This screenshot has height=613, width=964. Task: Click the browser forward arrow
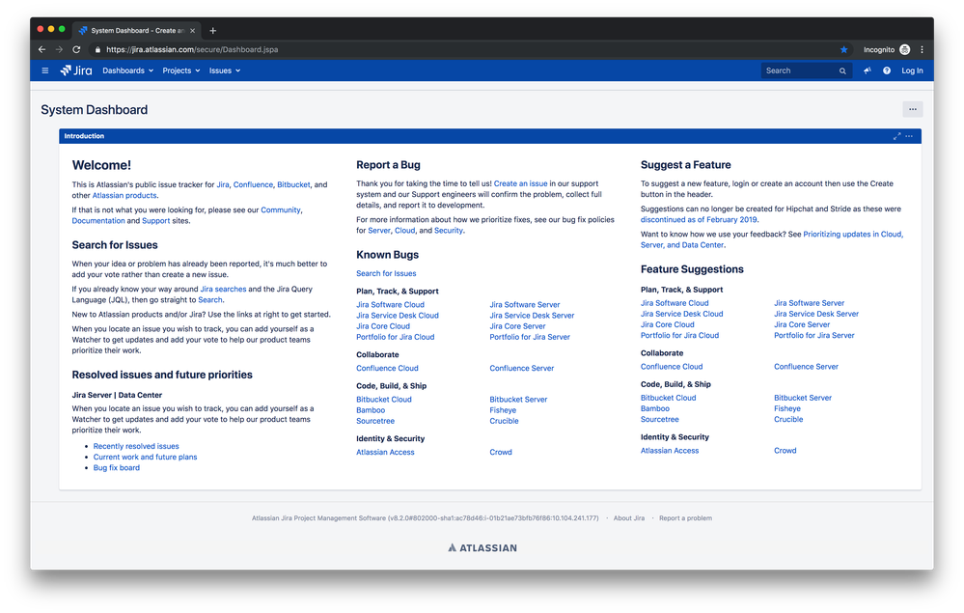tap(59, 50)
